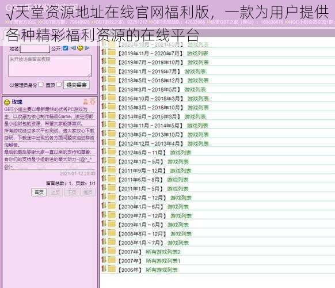Enable the 置顶 checkbox
Image resolution: width=335 pixels, height=288 pixels.
[59, 85]
